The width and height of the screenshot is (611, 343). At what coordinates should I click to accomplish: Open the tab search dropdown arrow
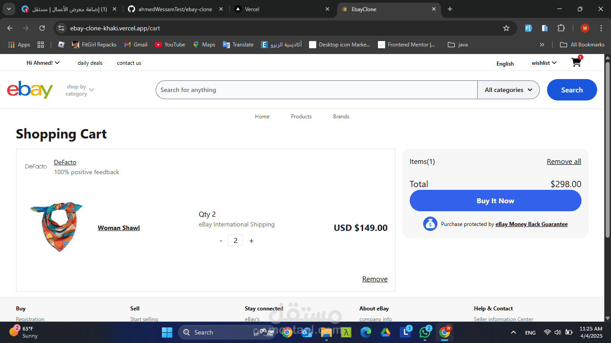(x=8, y=9)
